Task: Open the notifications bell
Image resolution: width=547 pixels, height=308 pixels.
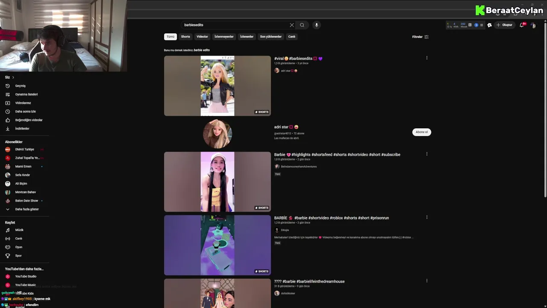Action: [x=522, y=25]
